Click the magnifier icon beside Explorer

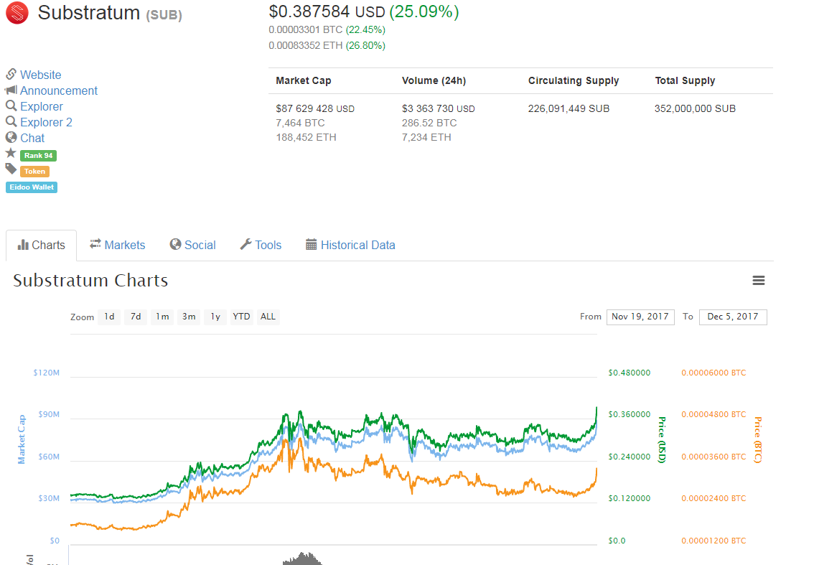point(11,106)
